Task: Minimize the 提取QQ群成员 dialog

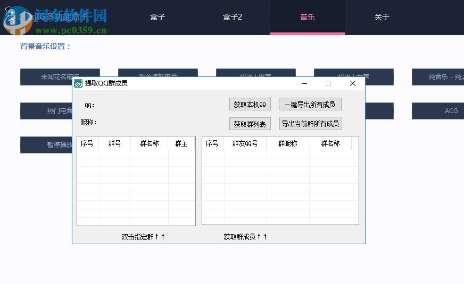Action: point(304,83)
